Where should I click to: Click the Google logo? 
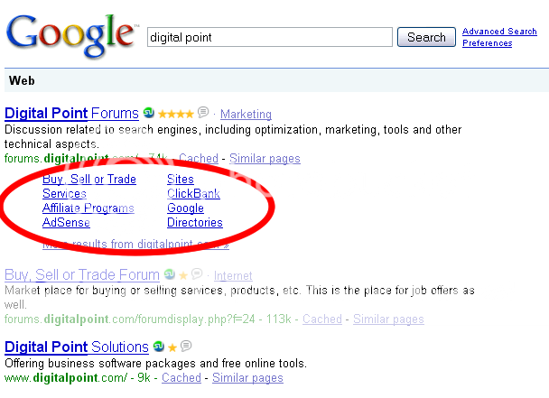(x=71, y=36)
